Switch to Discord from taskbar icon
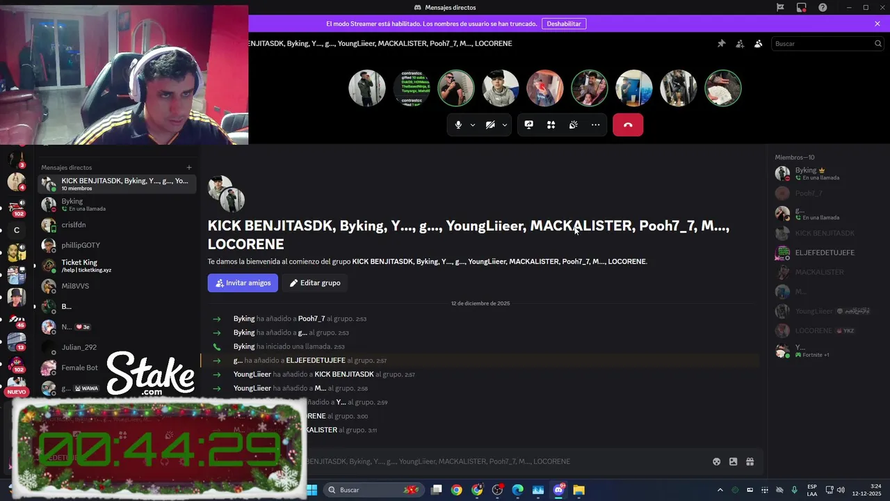890x501 pixels. (558, 490)
